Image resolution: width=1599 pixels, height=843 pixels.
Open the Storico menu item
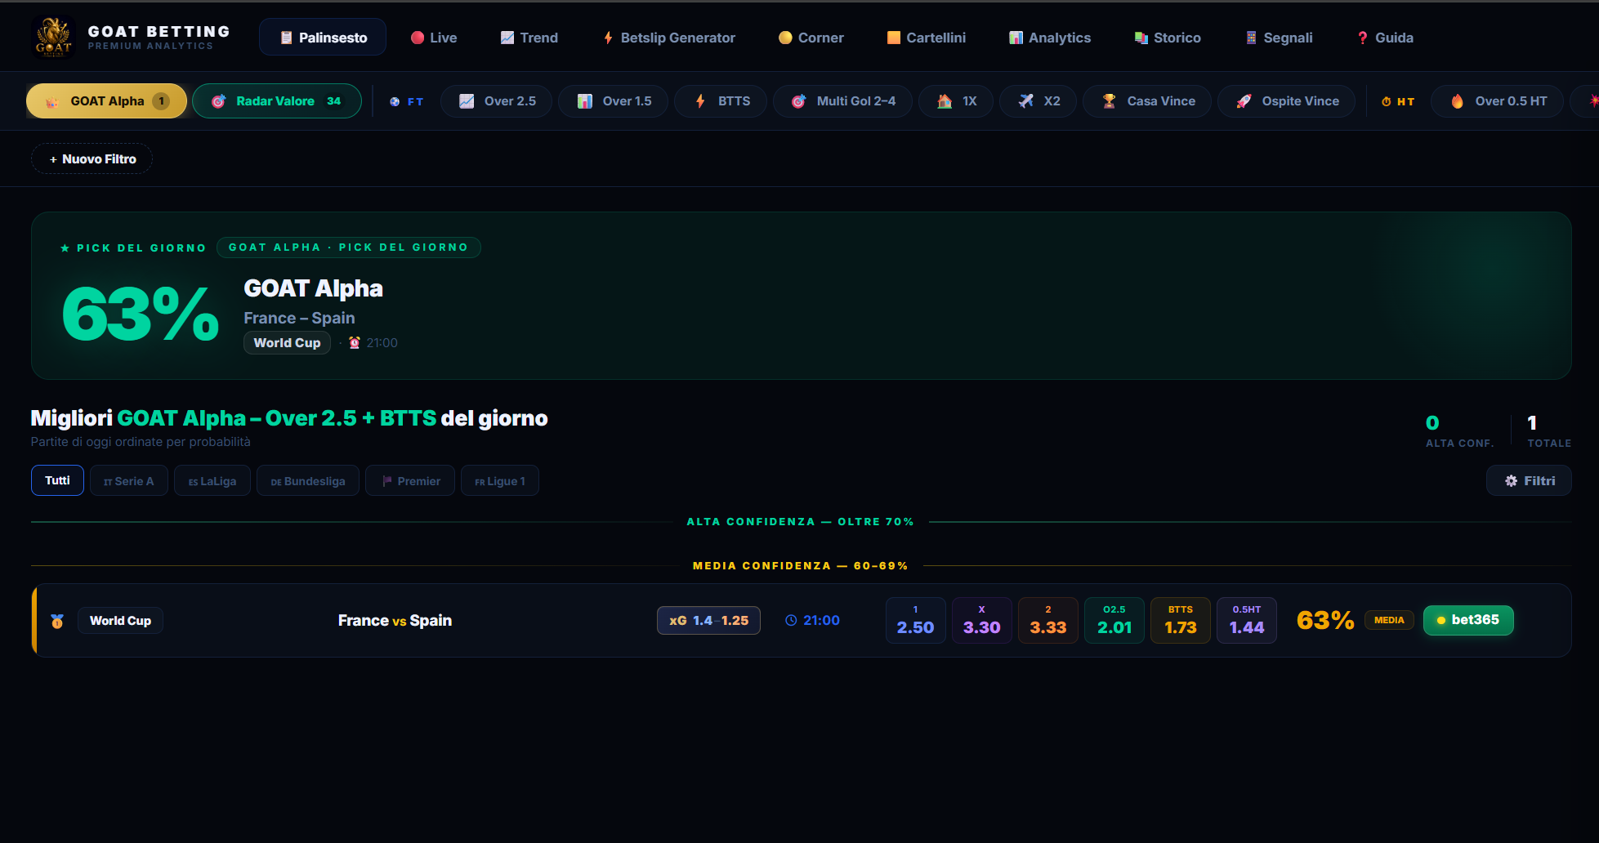[1168, 38]
